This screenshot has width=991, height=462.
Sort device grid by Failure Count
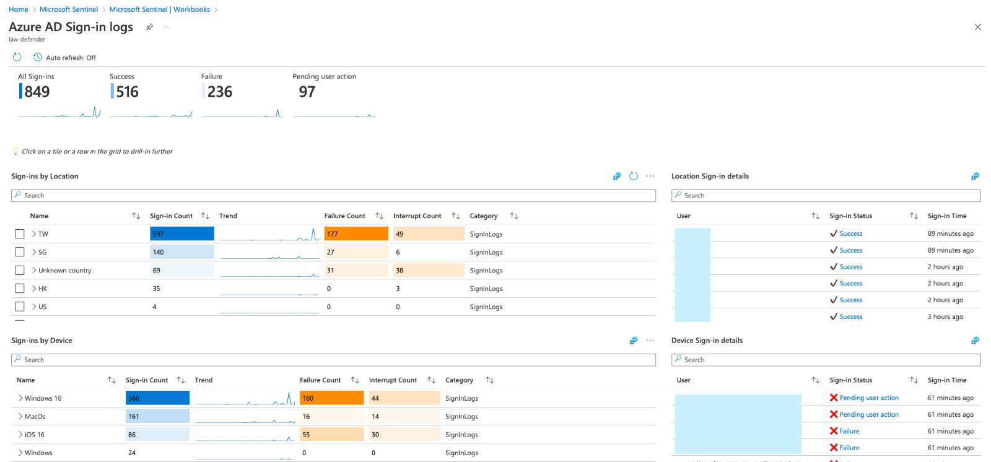pyautogui.click(x=355, y=380)
